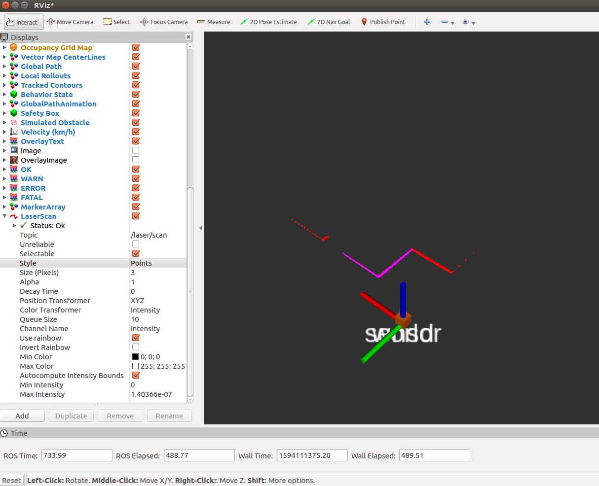
Task: Click the Time panel clock icon
Action: tap(4, 433)
